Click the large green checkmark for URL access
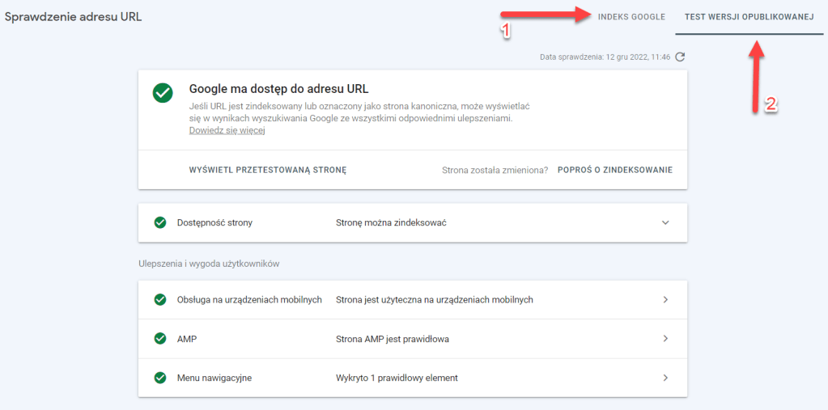The height and width of the screenshot is (410, 828). (163, 93)
